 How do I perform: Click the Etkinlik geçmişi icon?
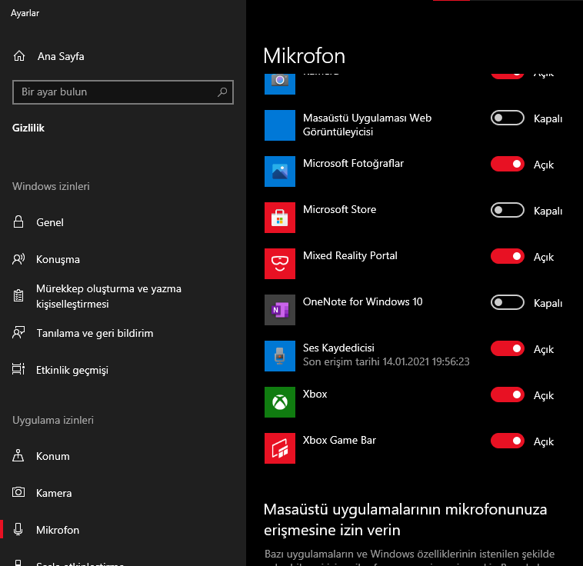[18, 370]
